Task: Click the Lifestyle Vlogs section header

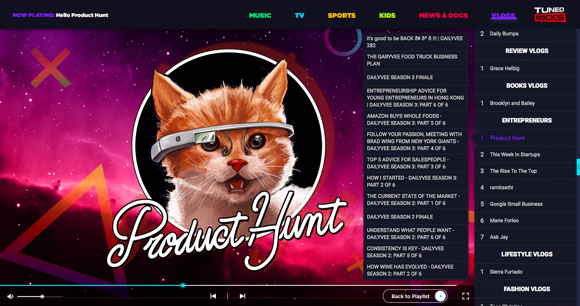Action: [x=527, y=254]
